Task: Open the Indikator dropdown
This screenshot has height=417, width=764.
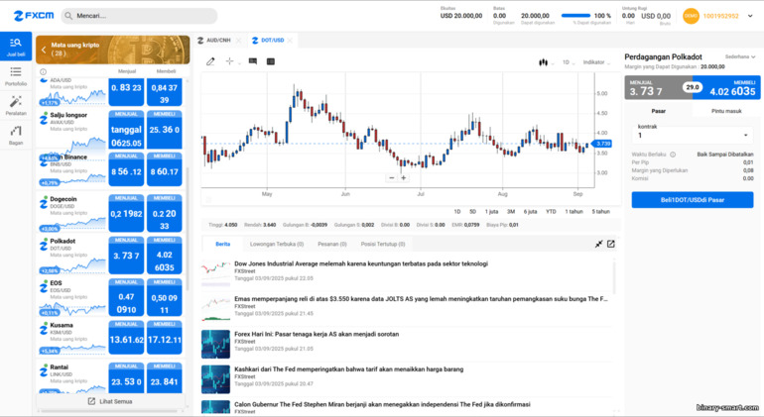Action: click(x=596, y=62)
